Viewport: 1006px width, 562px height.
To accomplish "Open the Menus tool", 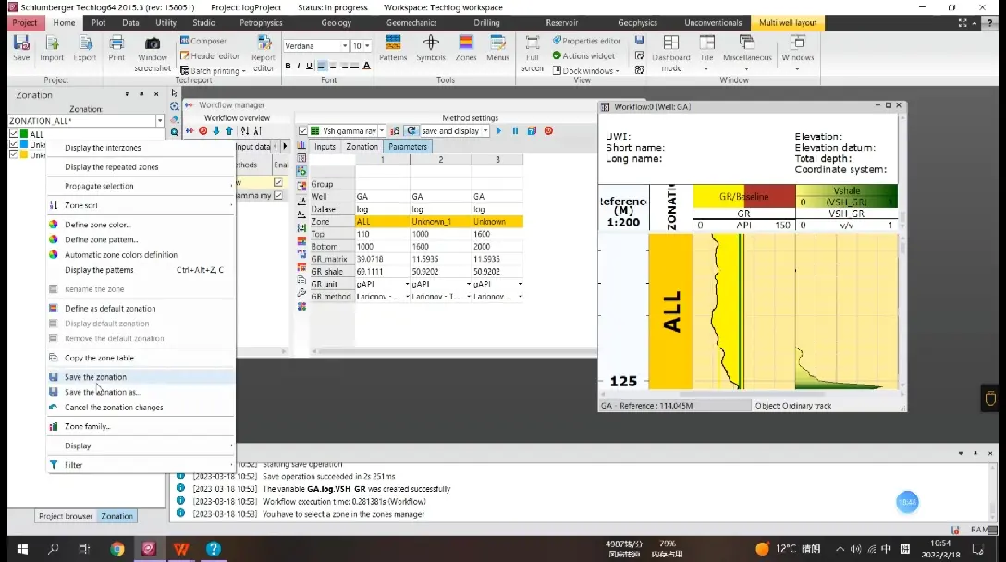I will pos(497,49).
